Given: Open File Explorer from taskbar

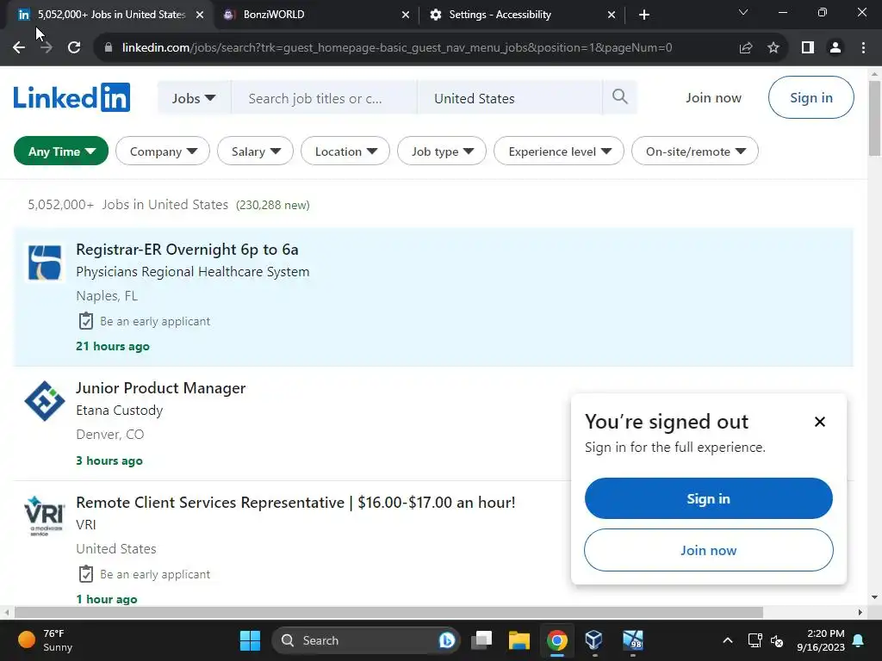Looking at the screenshot, I should (x=519, y=640).
